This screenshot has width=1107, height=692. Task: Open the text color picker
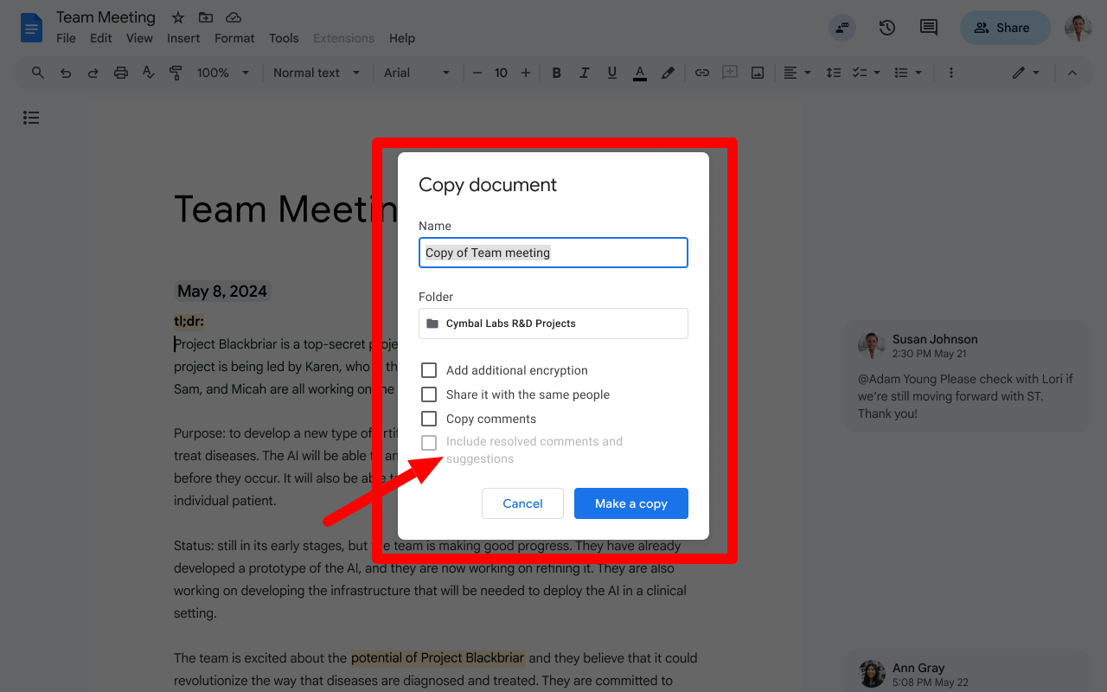point(640,73)
